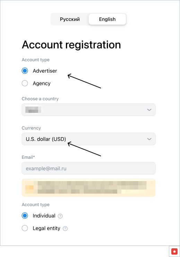This screenshot has height=257, width=180.
Task: Open the U.S. dollar (USD) currency dropdown
Action: pyautogui.click(x=89, y=139)
